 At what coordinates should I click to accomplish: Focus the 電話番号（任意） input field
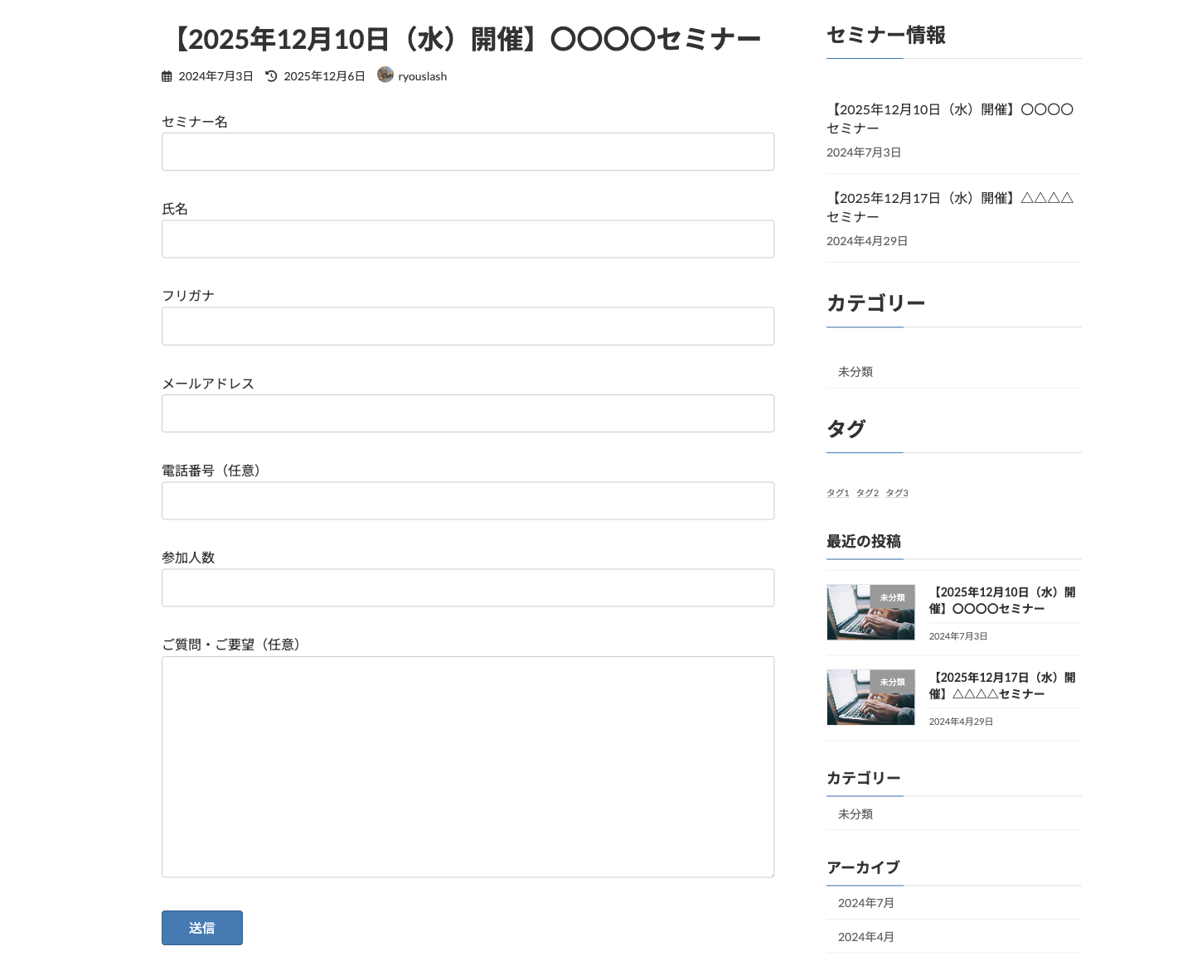pos(468,501)
